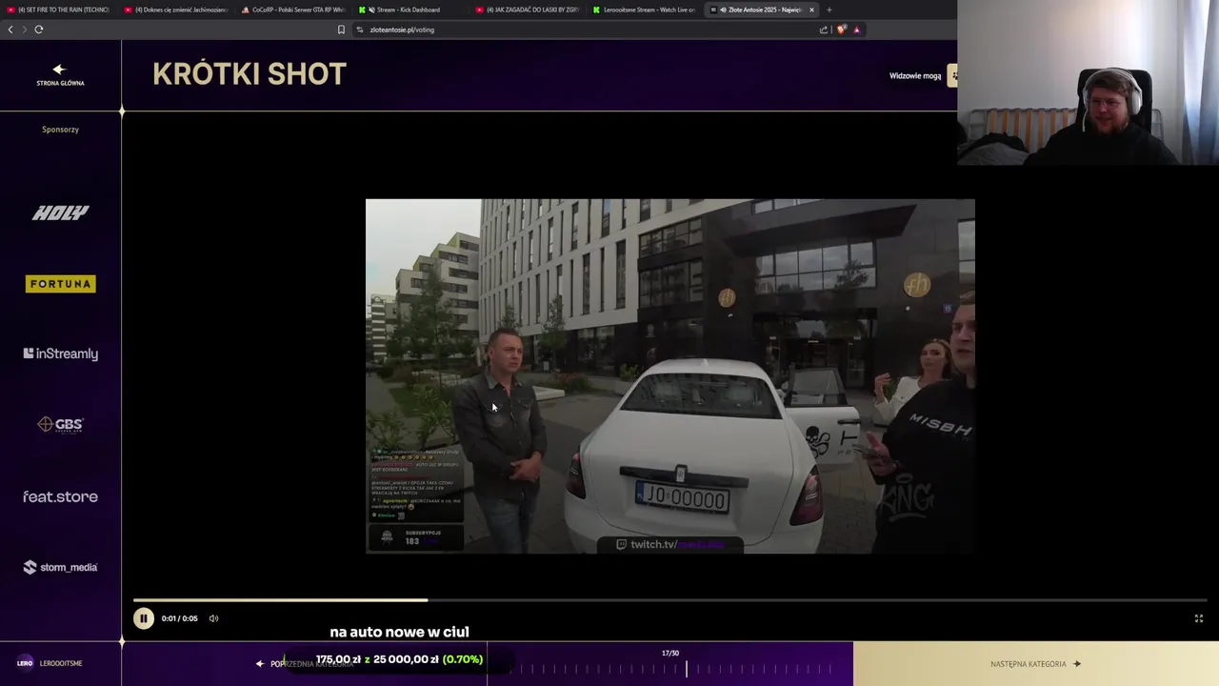Open Brave Shields lion icon

pyautogui.click(x=842, y=30)
